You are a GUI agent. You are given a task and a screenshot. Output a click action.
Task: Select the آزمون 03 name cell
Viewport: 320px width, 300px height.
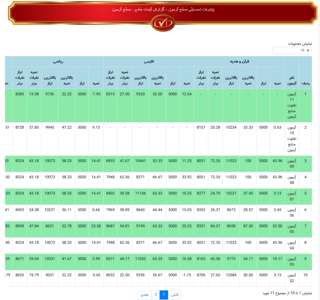tap(292, 262)
